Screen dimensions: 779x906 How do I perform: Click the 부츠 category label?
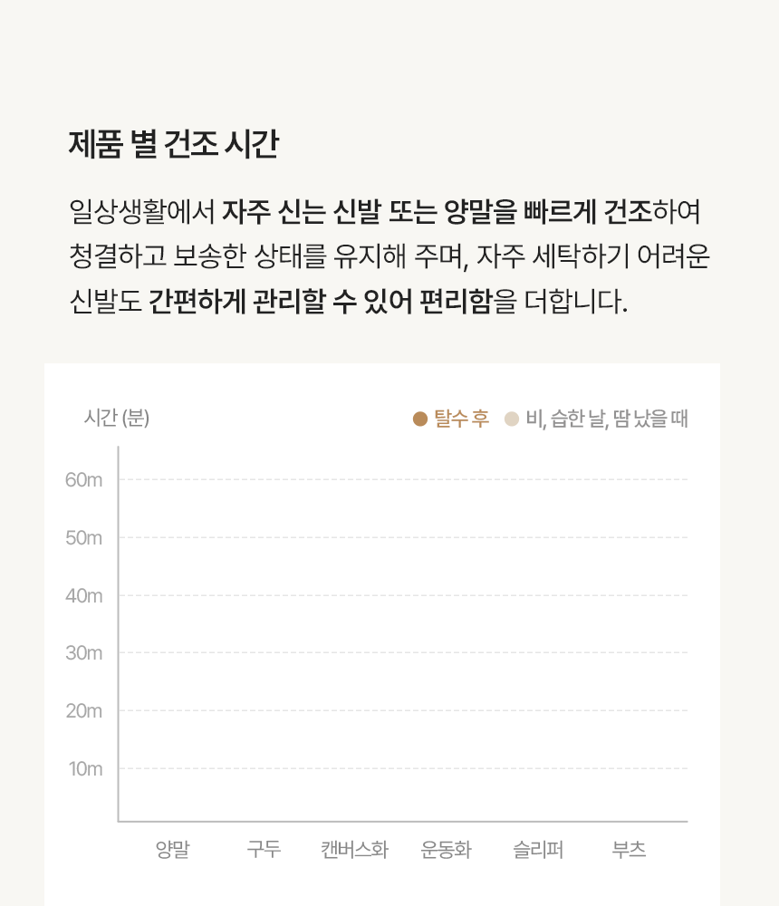coord(630,850)
